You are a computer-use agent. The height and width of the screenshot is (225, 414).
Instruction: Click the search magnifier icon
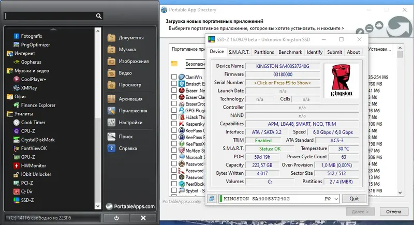[x=99, y=16]
